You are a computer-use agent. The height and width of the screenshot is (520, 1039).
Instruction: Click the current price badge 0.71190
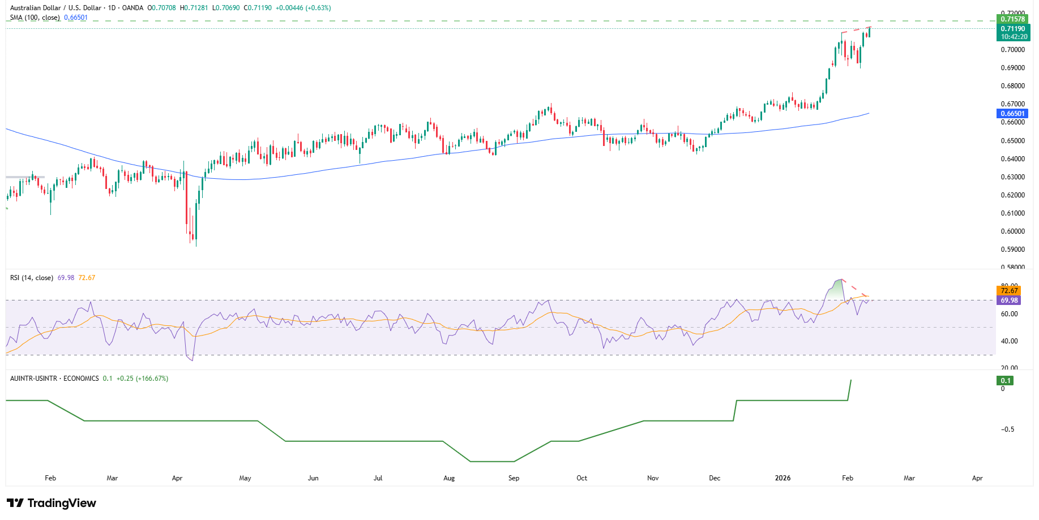pyautogui.click(x=1014, y=29)
